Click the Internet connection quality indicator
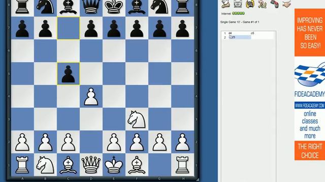This screenshot has width=325, height=182. [x=238, y=14]
